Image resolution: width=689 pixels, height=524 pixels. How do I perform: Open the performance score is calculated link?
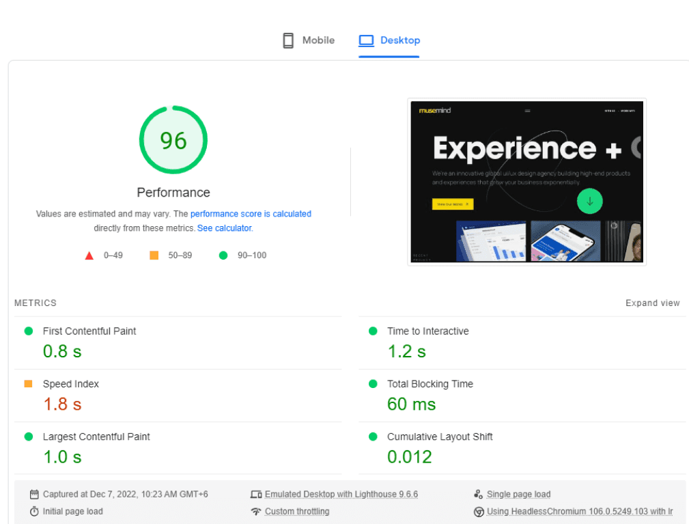(x=251, y=214)
